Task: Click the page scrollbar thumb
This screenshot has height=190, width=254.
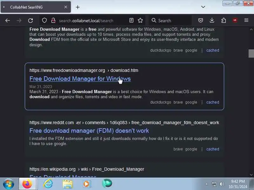Action: pyautogui.click(x=251, y=54)
